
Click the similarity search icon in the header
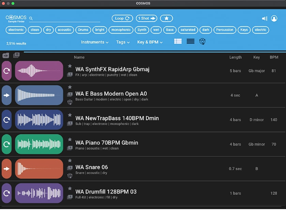click(202, 42)
